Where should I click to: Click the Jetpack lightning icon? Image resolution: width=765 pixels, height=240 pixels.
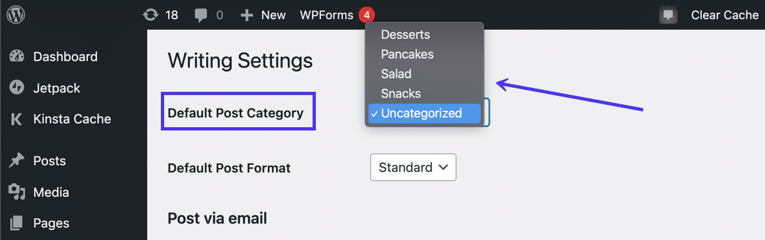coord(16,88)
